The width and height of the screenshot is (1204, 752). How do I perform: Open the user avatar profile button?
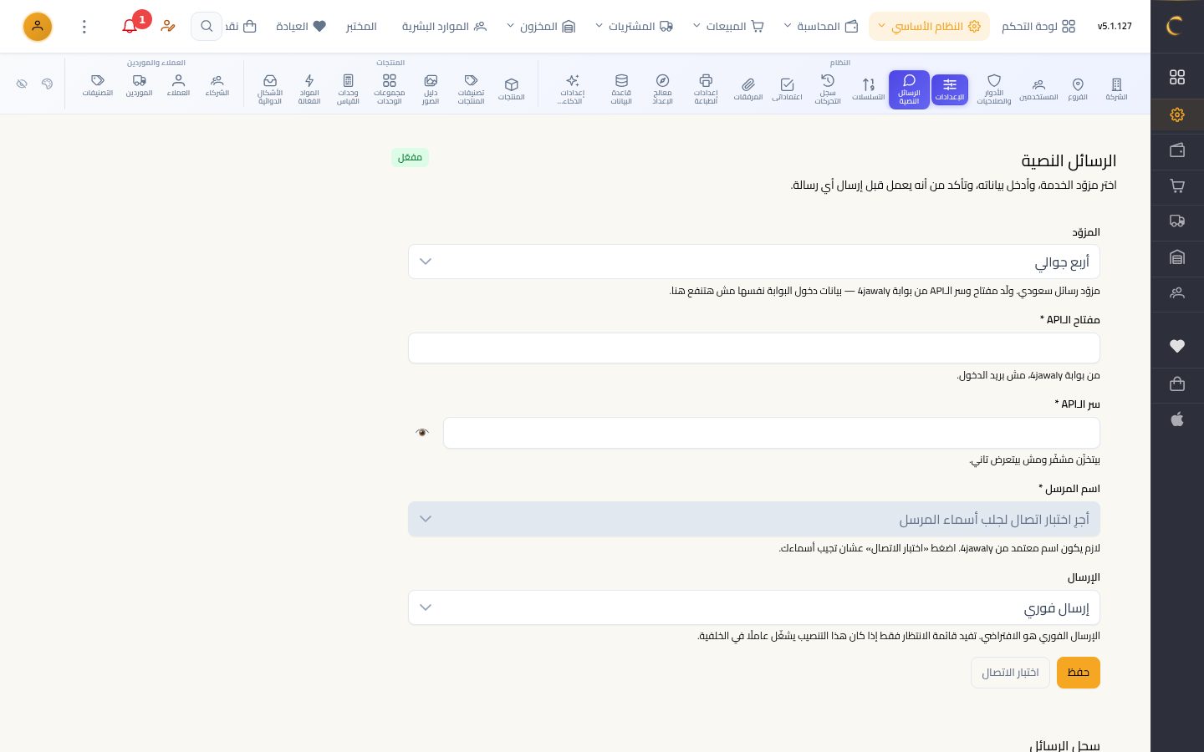(x=38, y=26)
